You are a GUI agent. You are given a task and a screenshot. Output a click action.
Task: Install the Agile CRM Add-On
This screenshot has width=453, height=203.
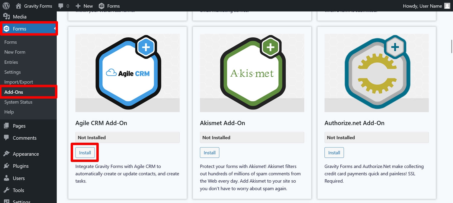click(x=85, y=153)
